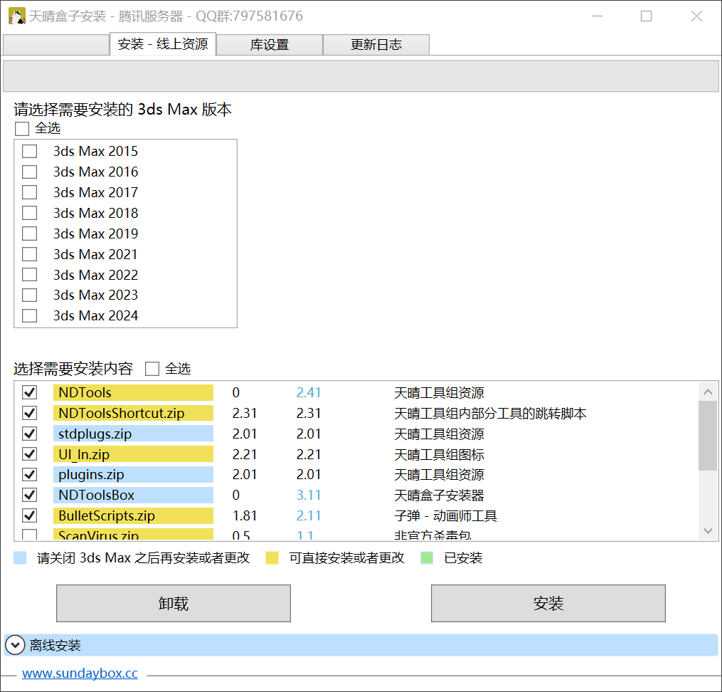The height and width of the screenshot is (692, 722).
Task: Click latest version 2.11 for BulletScripts.zip
Action: tap(309, 515)
